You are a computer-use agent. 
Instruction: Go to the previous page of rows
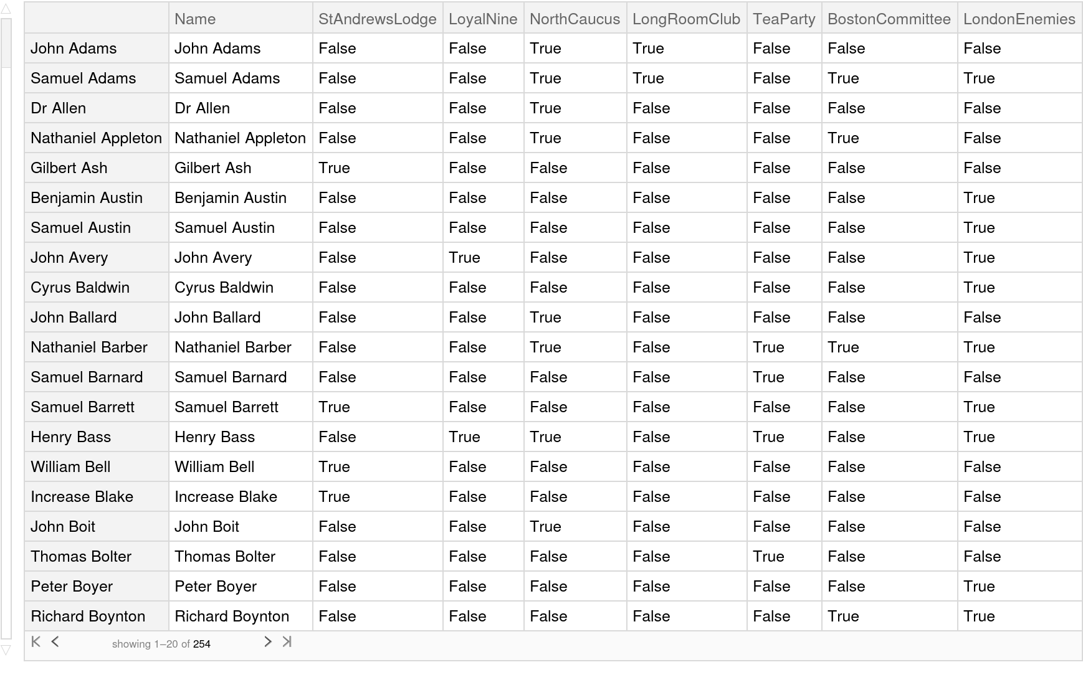coord(55,641)
